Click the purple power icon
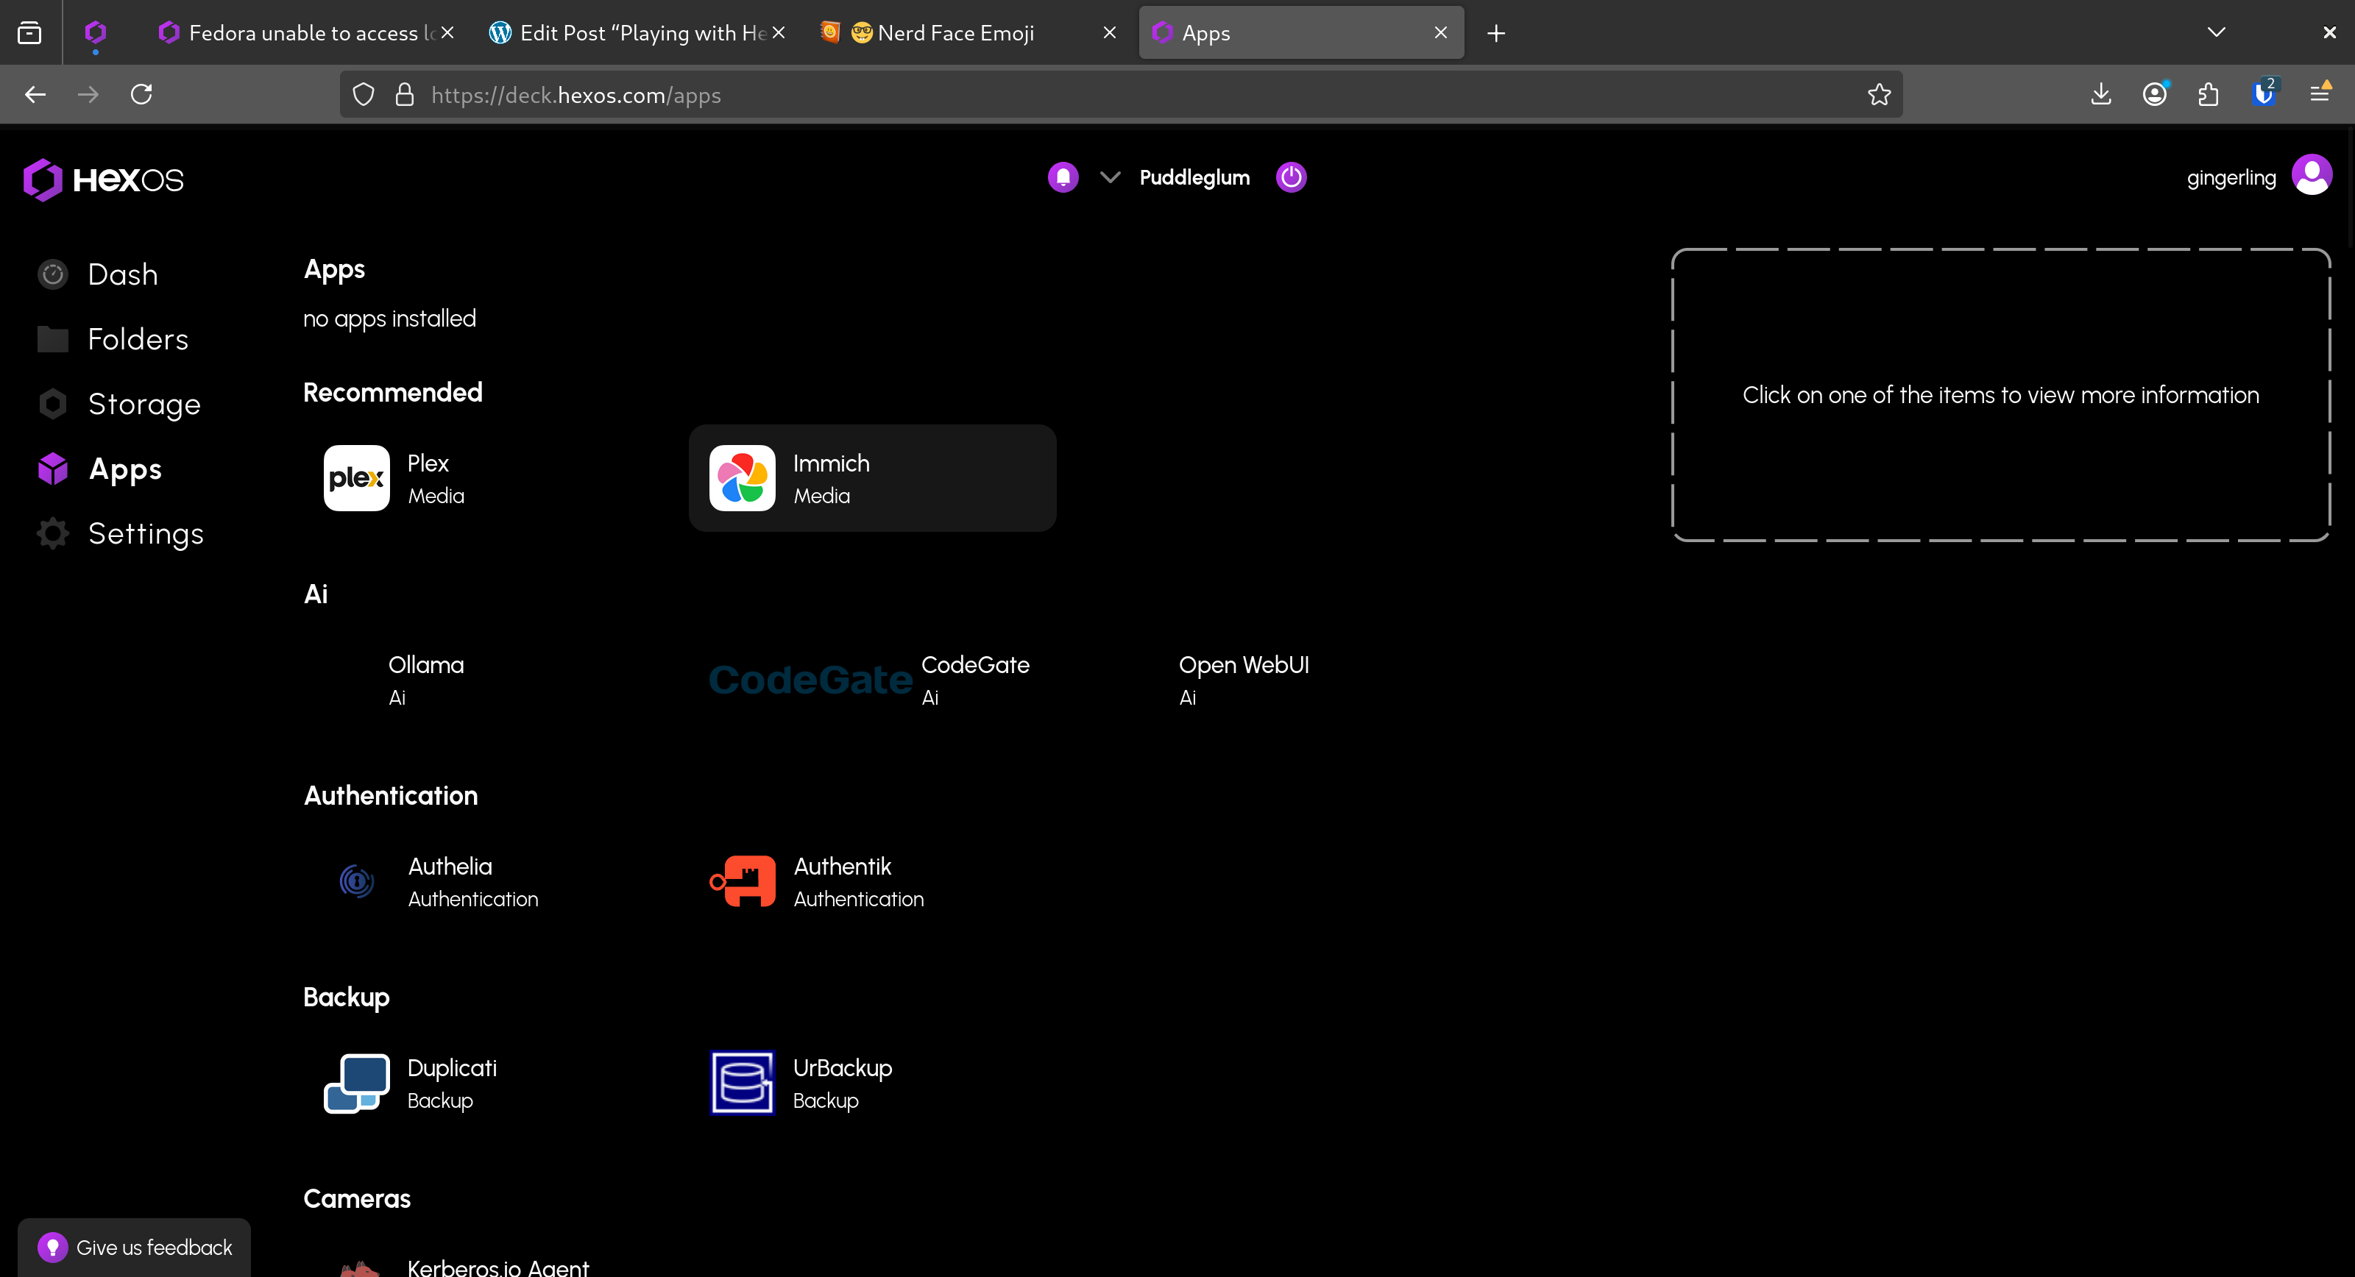This screenshot has width=2355, height=1277. pyautogui.click(x=1291, y=177)
